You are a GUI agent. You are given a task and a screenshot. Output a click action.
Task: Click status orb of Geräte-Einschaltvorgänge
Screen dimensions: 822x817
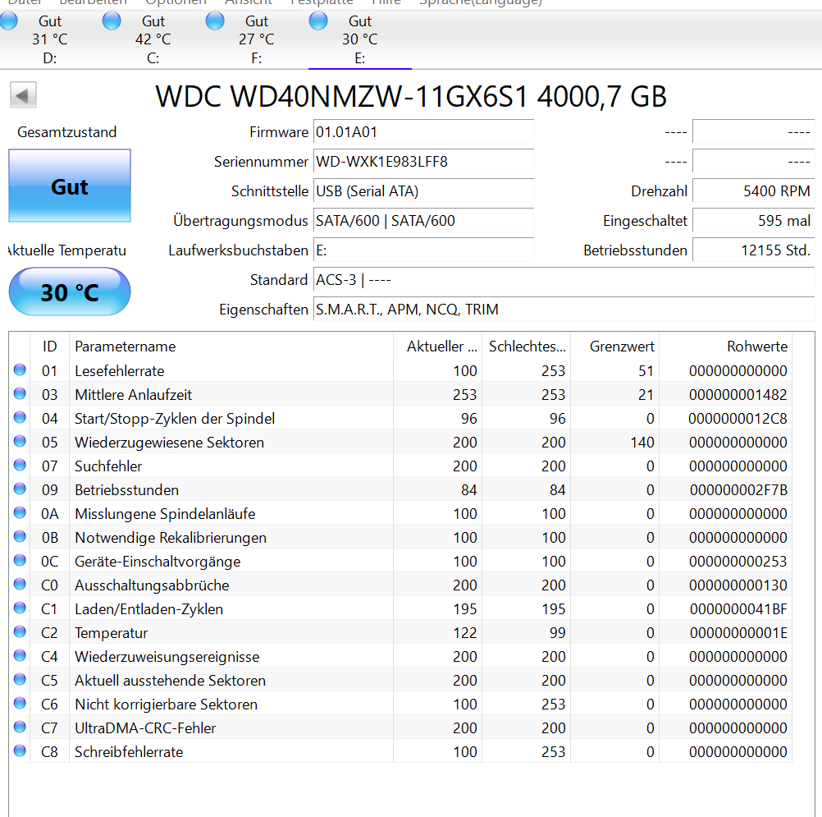click(20, 560)
